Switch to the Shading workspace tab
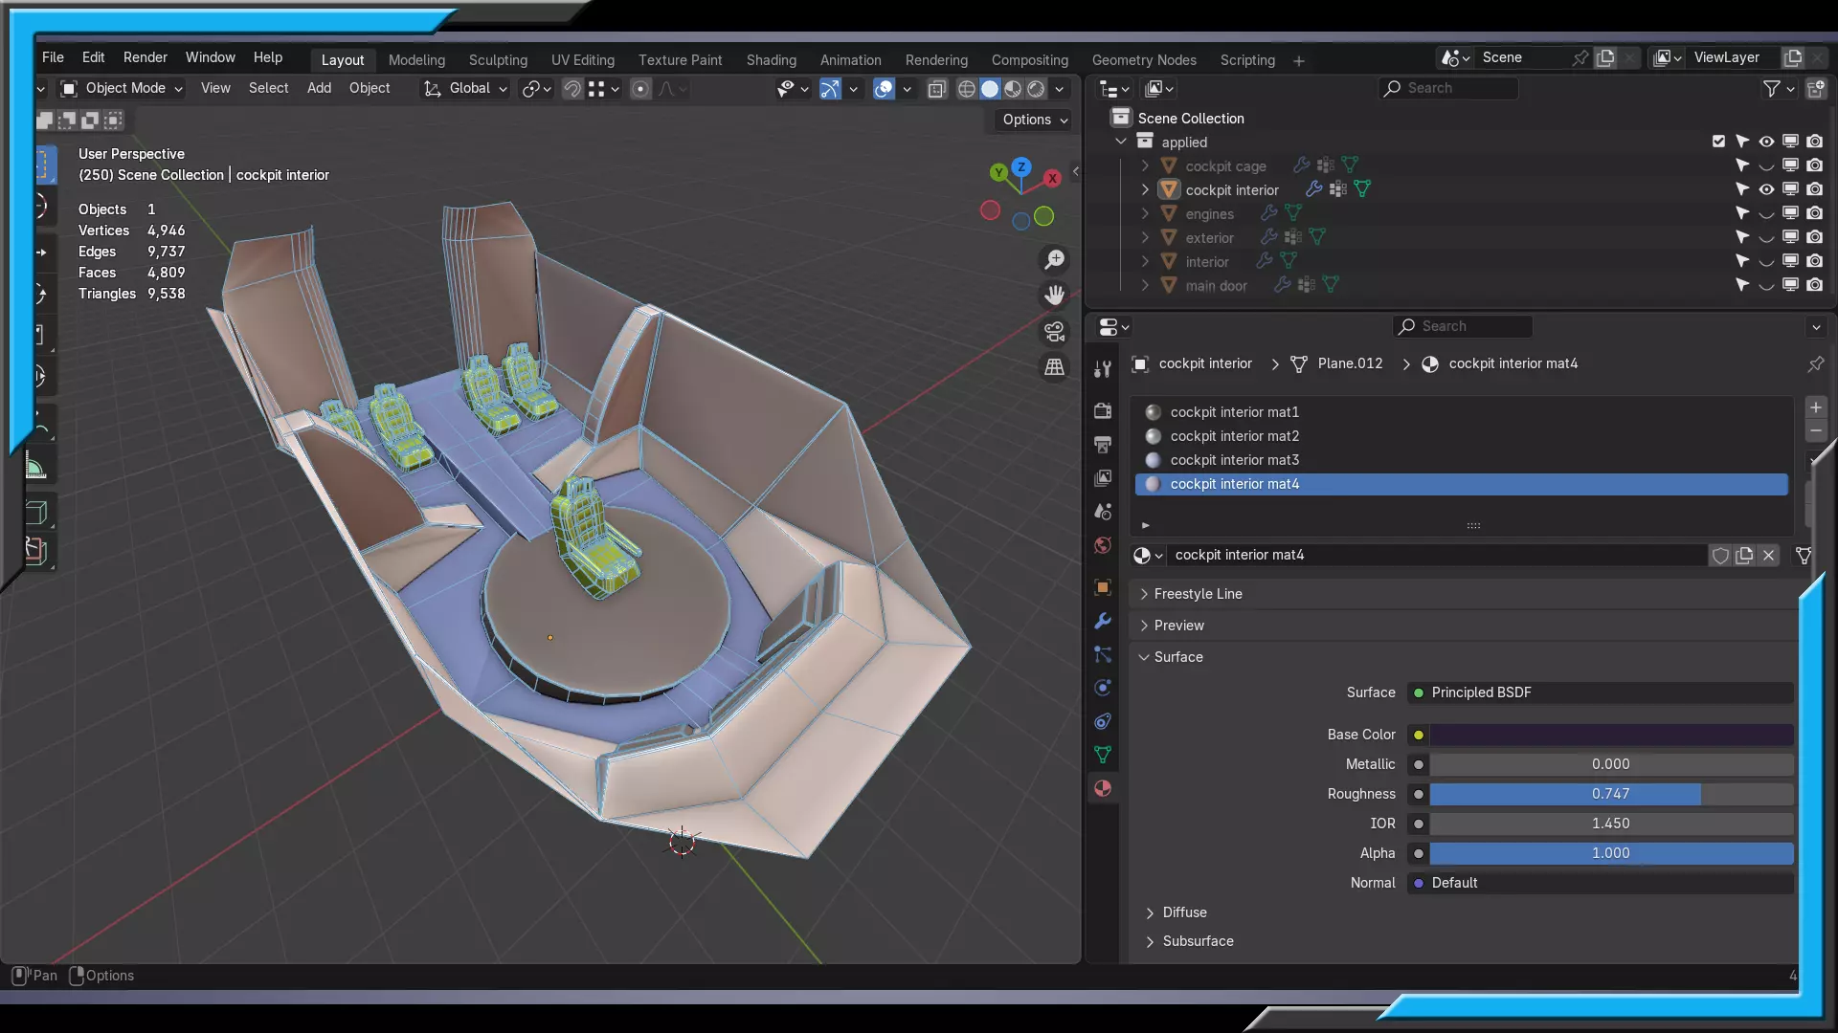Screen dimensions: 1838x1033 pyautogui.click(x=771, y=60)
